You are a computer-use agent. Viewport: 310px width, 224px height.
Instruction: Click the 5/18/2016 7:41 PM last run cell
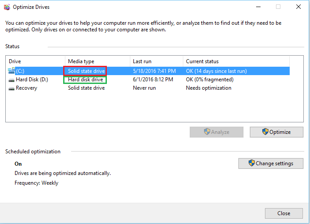(154, 71)
